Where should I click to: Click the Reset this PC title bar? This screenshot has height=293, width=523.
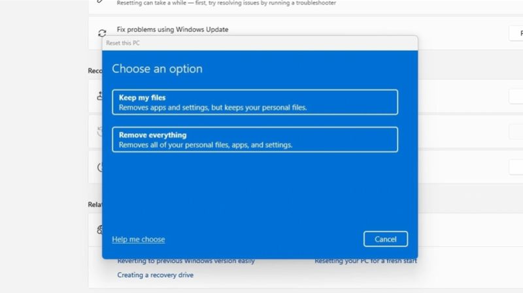260,43
